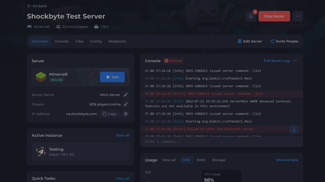Viewport: 325px width, 182px height.
Task: Select the CPU usage tab
Action: [186, 160]
